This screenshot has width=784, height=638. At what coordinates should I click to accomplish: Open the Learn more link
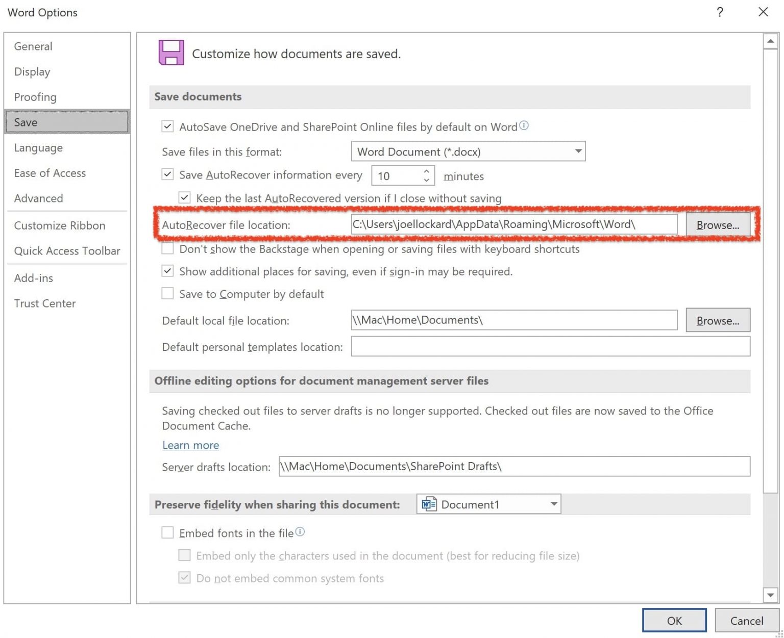(190, 445)
